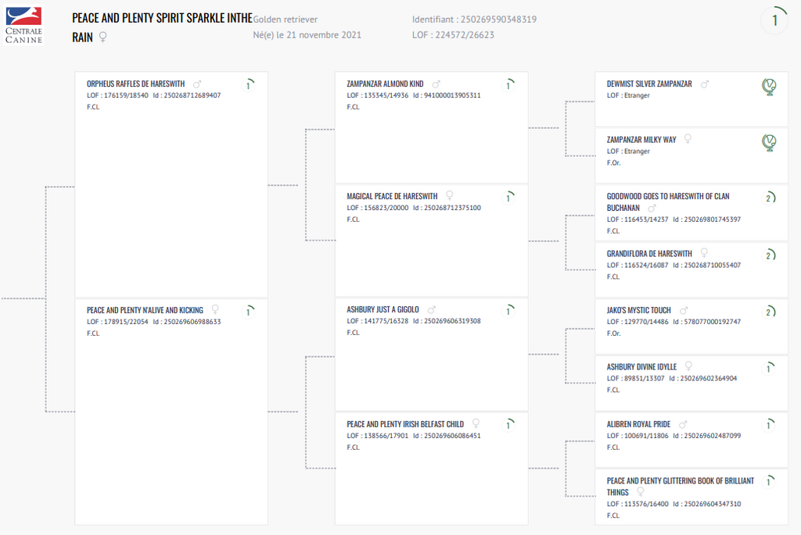Click the rating badge in the top-right corner

click(x=774, y=21)
